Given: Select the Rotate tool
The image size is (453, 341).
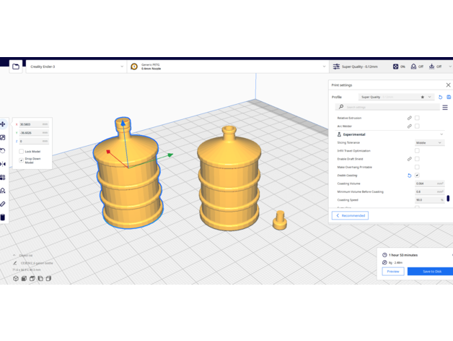Looking at the screenshot, I should [x=3, y=150].
